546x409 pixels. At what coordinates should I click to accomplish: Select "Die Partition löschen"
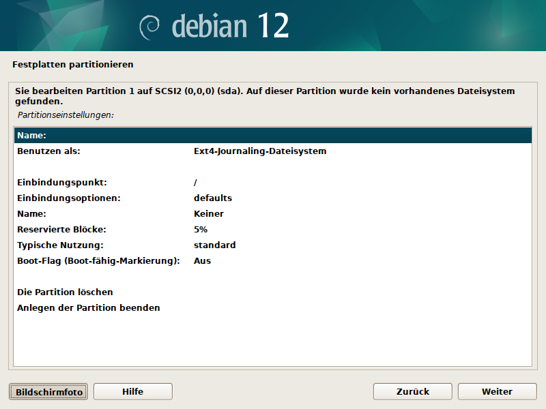point(65,292)
